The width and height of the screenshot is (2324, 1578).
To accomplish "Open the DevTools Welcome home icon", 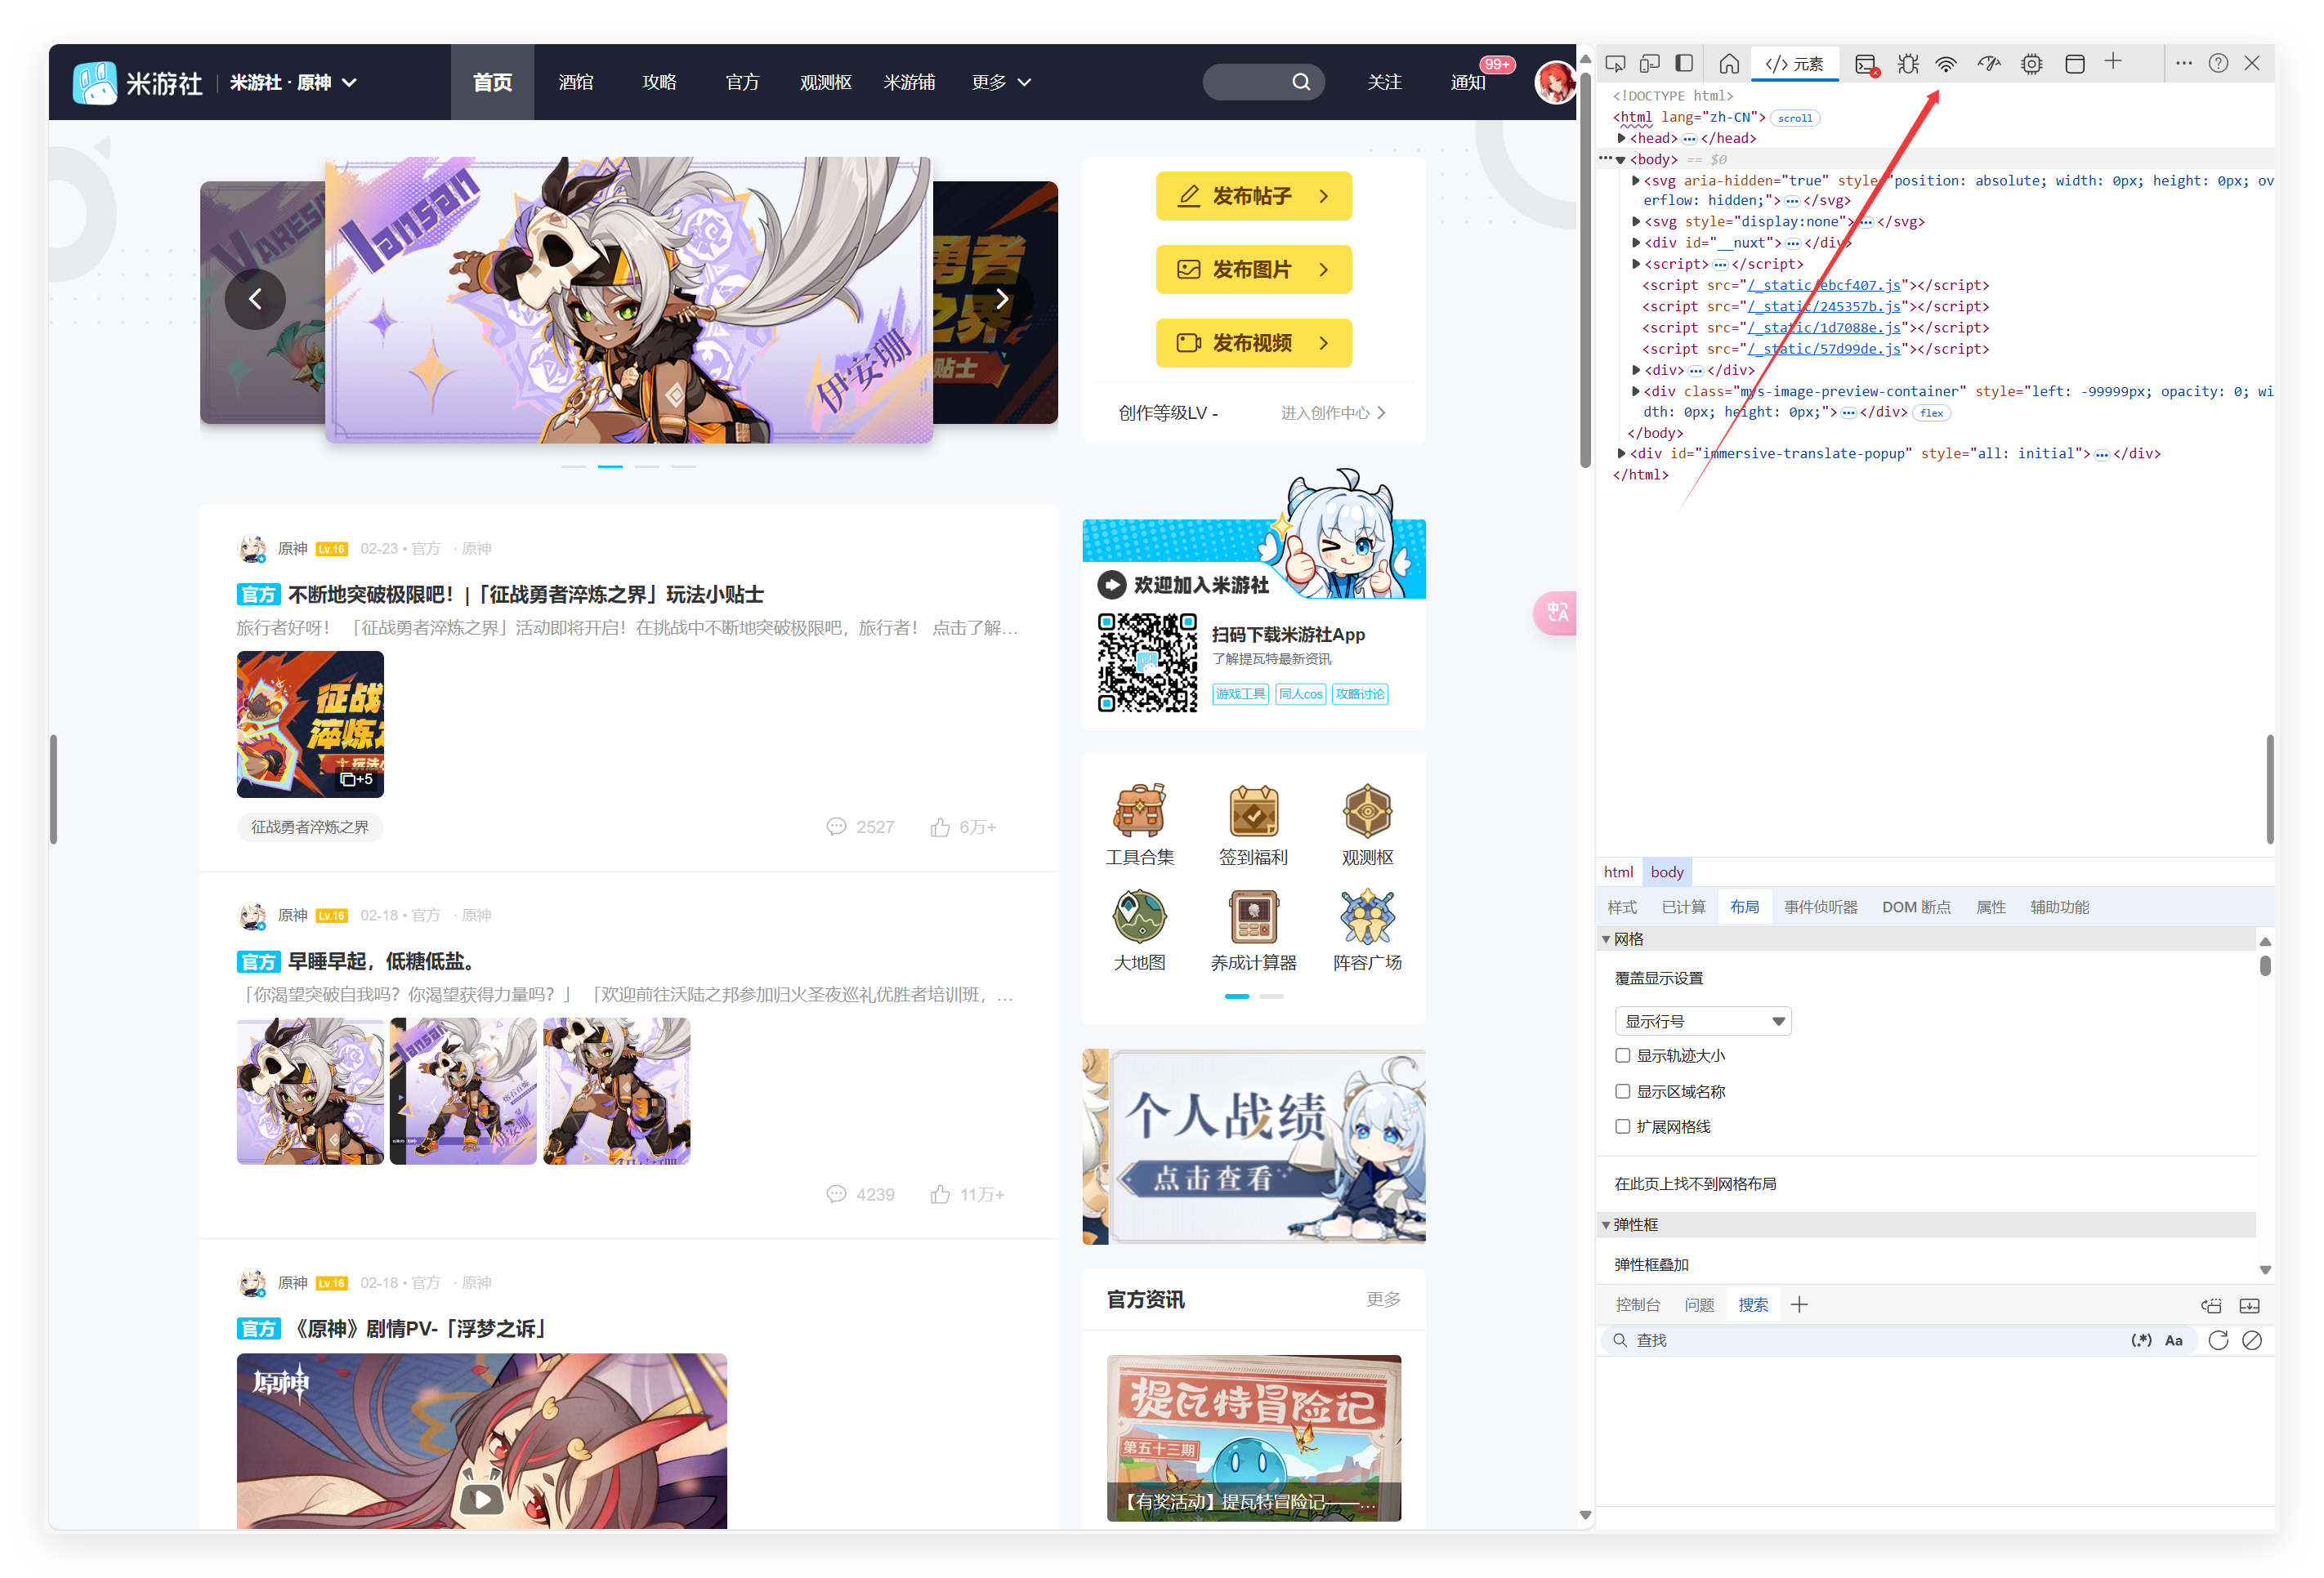I will (1729, 64).
